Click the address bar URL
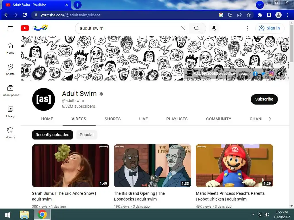Screen dimensions: 294x220 pos(71,15)
